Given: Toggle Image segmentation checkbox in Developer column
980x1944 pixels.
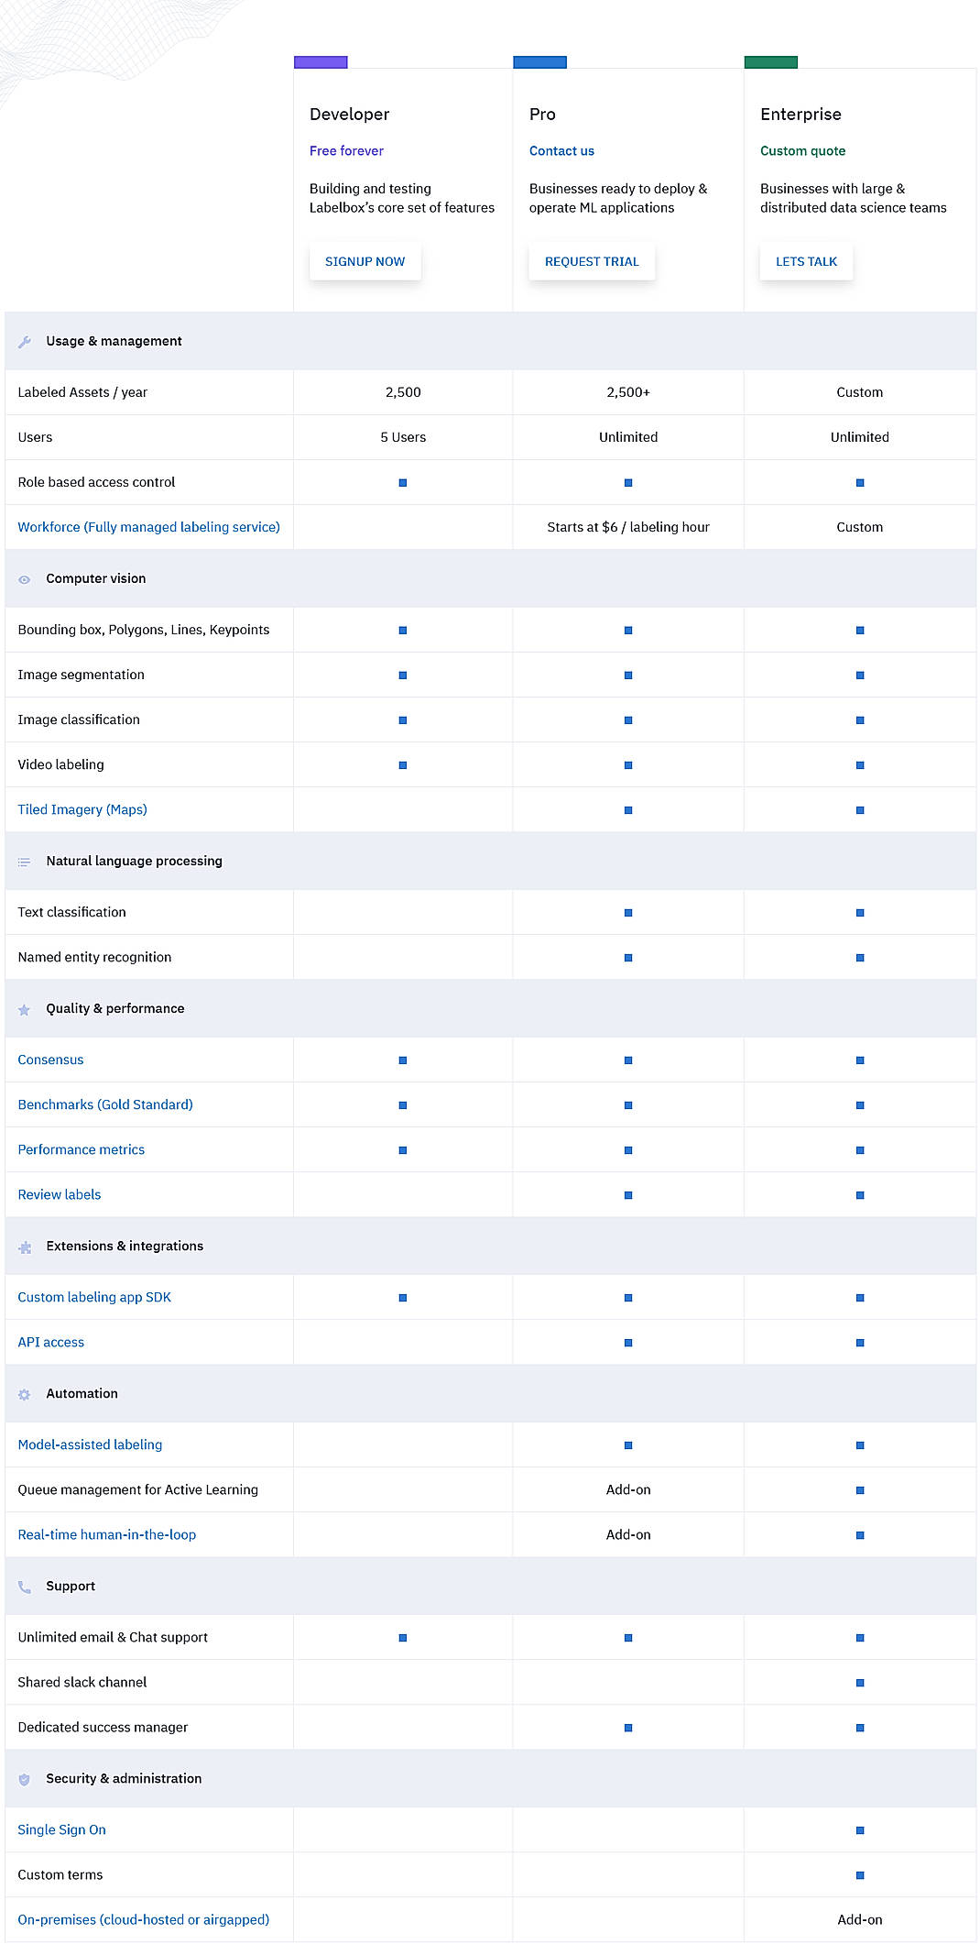Looking at the screenshot, I should point(403,675).
